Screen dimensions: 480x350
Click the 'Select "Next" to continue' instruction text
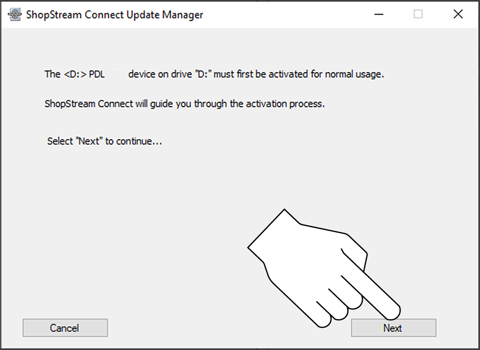pyautogui.click(x=104, y=142)
